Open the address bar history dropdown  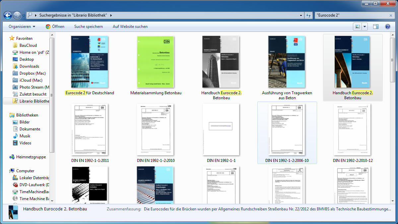point(300,15)
